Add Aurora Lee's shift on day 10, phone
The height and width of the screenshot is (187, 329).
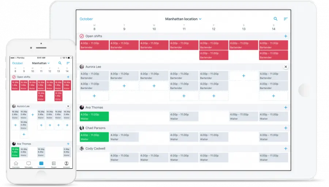pyautogui.click(x=33, y=114)
